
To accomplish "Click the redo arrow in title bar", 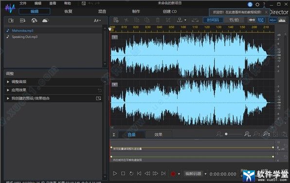I will [x=97, y=3].
